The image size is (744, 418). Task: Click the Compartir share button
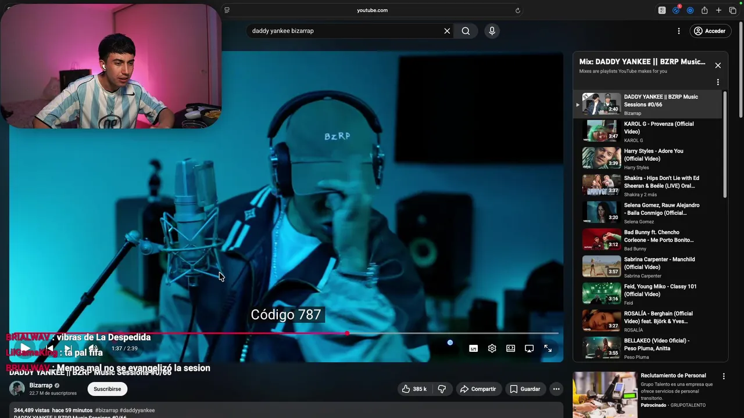pyautogui.click(x=478, y=389)
